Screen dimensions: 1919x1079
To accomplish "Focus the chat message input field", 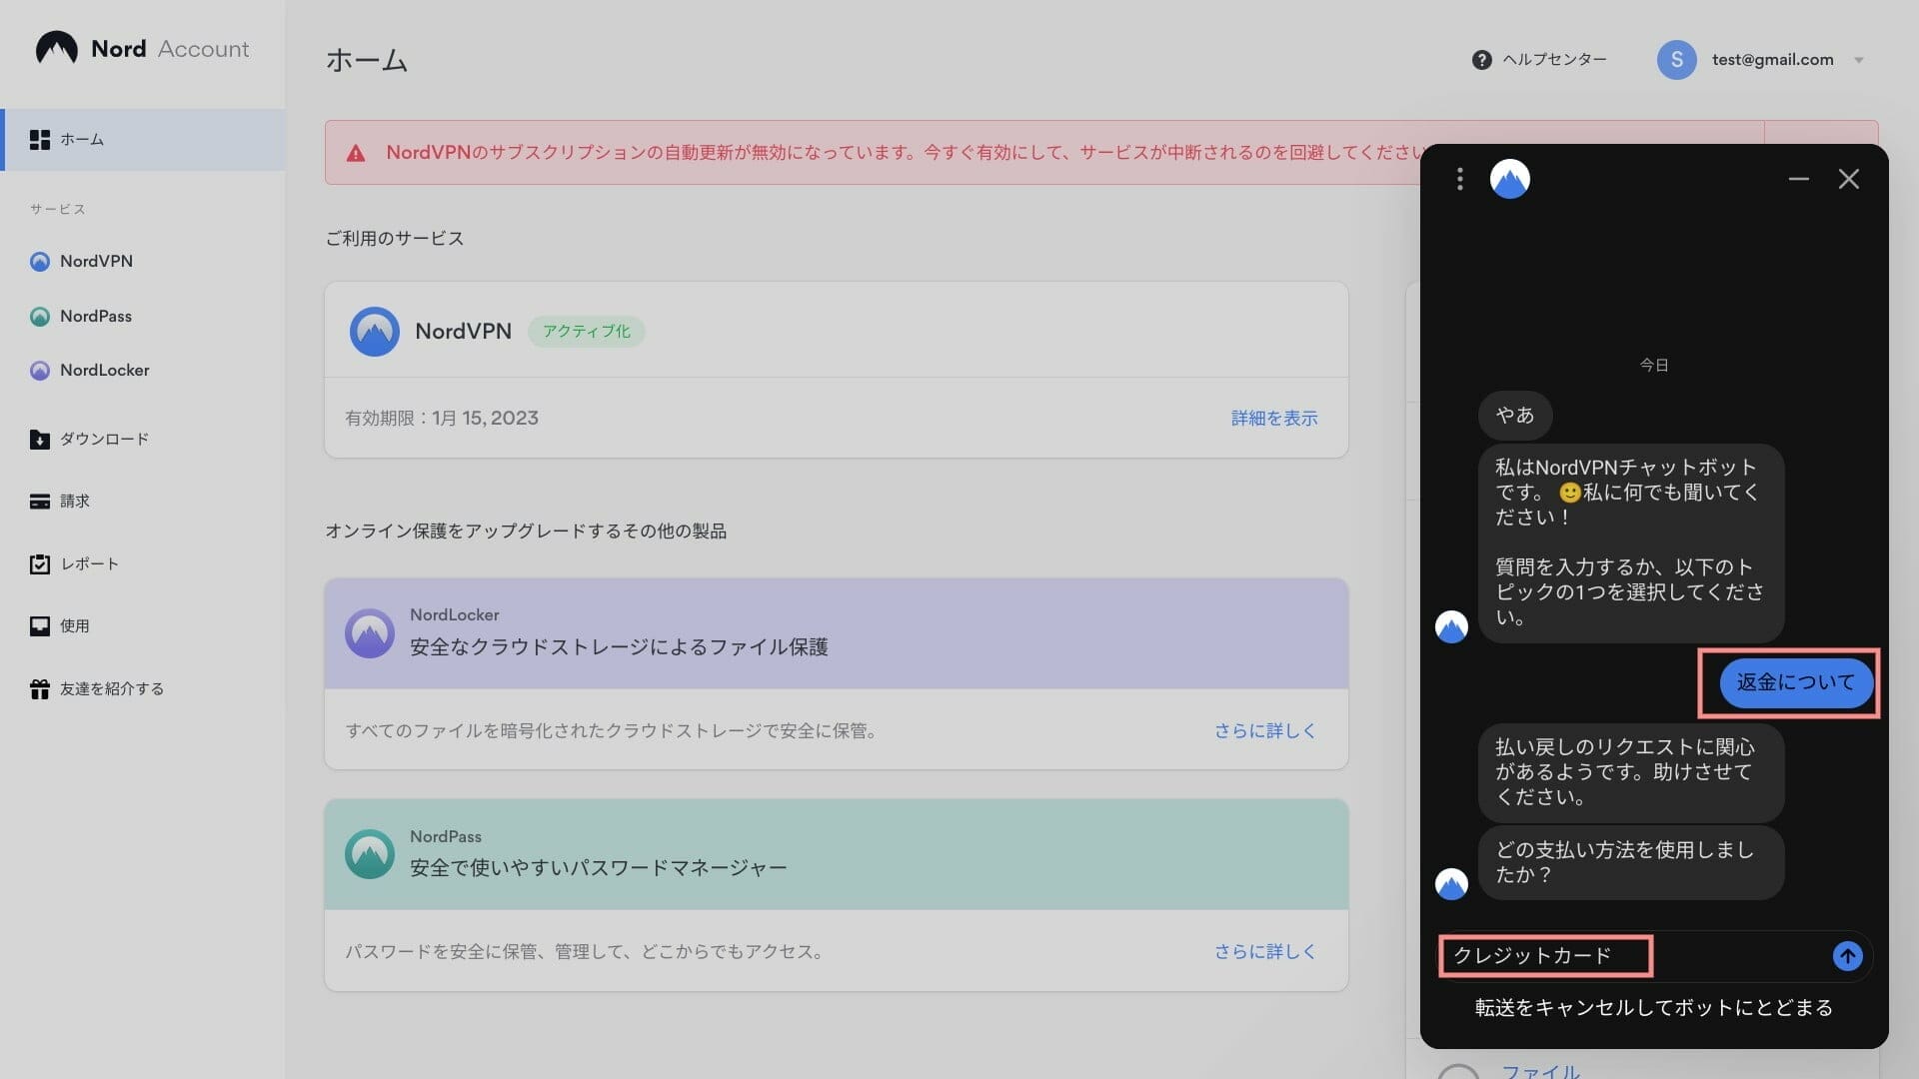I will click(x=1634, y=956).
